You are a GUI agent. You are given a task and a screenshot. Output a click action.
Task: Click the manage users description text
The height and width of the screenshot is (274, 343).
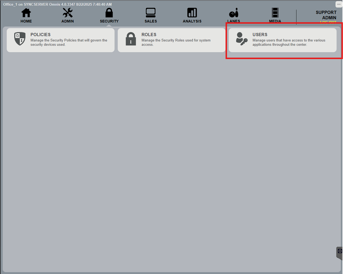pos(289,43)
